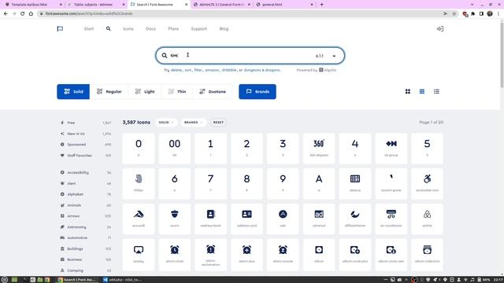Click the RESET filters button

tap(218, 123)
